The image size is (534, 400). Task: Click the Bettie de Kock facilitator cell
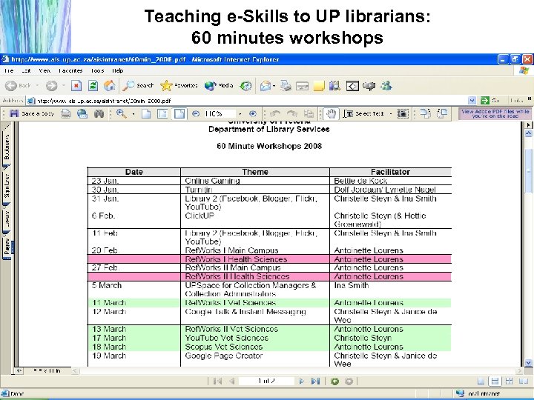[x=391, y=181]
